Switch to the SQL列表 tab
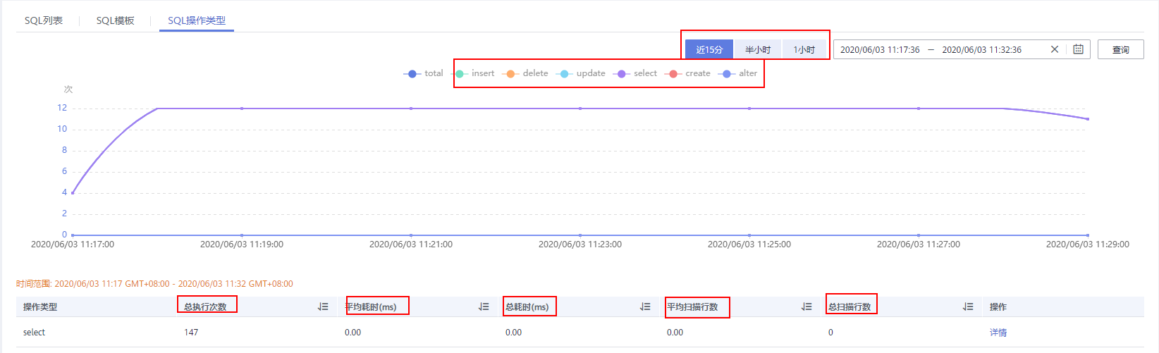Image resolution: width=1159 pixels, height=353 pixels. tap(44, 20)
